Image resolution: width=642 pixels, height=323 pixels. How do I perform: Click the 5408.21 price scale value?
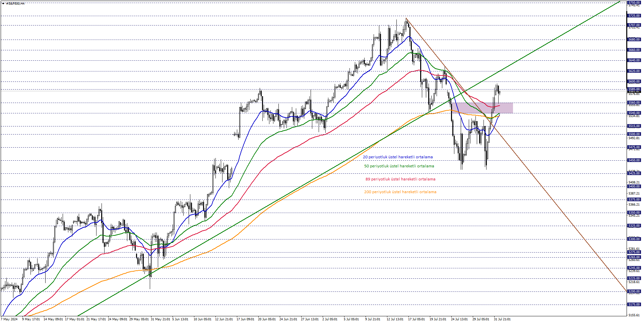pyautogui.click(x=634, y=182)
